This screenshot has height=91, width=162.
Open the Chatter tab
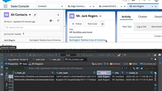(143, 17)
